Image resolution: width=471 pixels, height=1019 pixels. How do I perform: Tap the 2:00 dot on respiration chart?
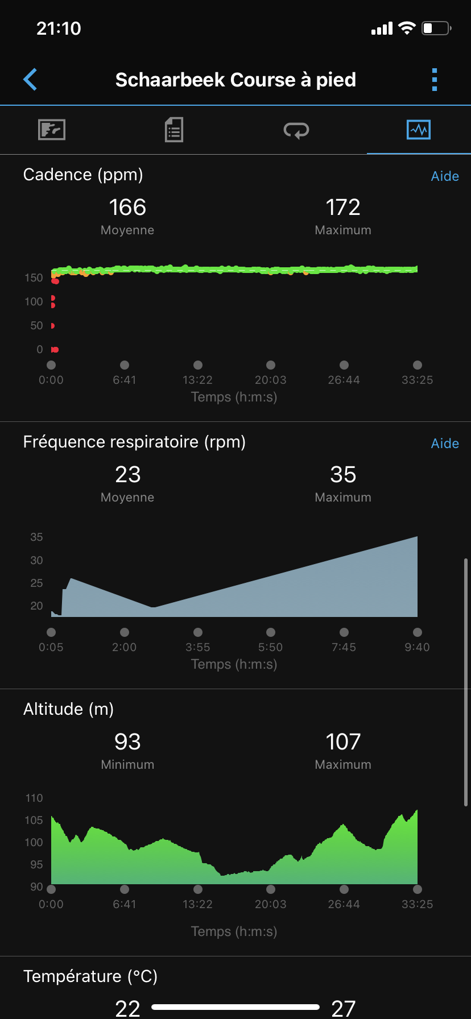click(125, 632)
